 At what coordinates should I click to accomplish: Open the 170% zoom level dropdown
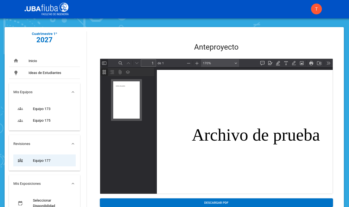[x=220, y=63]
